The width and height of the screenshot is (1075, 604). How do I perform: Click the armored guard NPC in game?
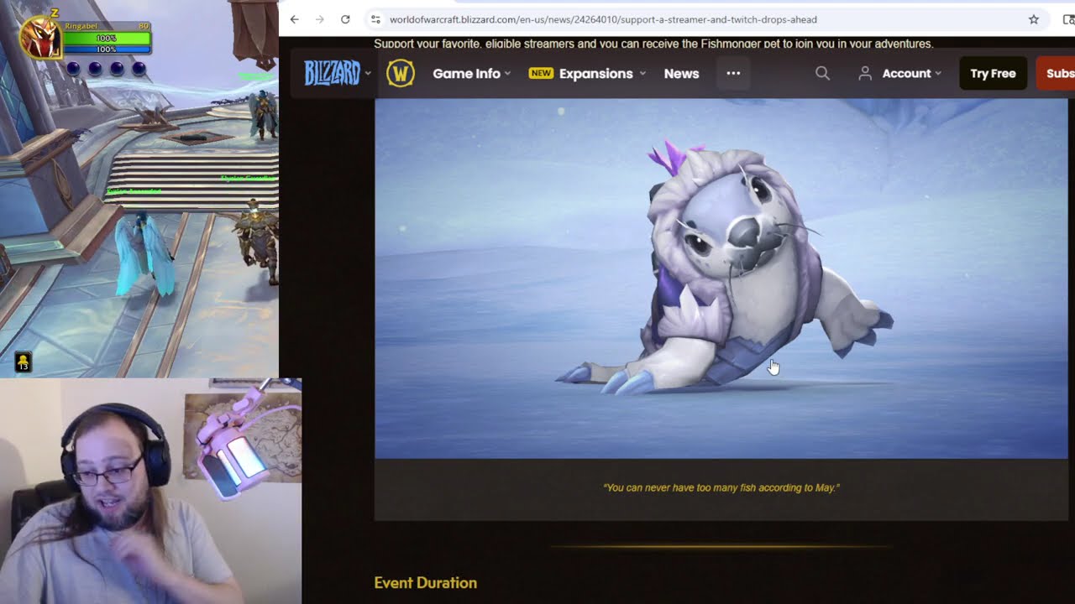pos(257,241)
